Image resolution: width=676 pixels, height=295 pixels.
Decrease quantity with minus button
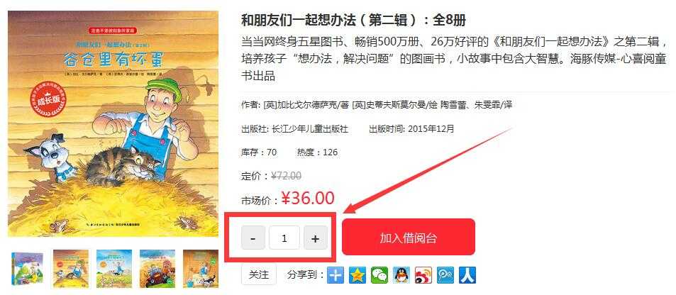tap(253, 238)
